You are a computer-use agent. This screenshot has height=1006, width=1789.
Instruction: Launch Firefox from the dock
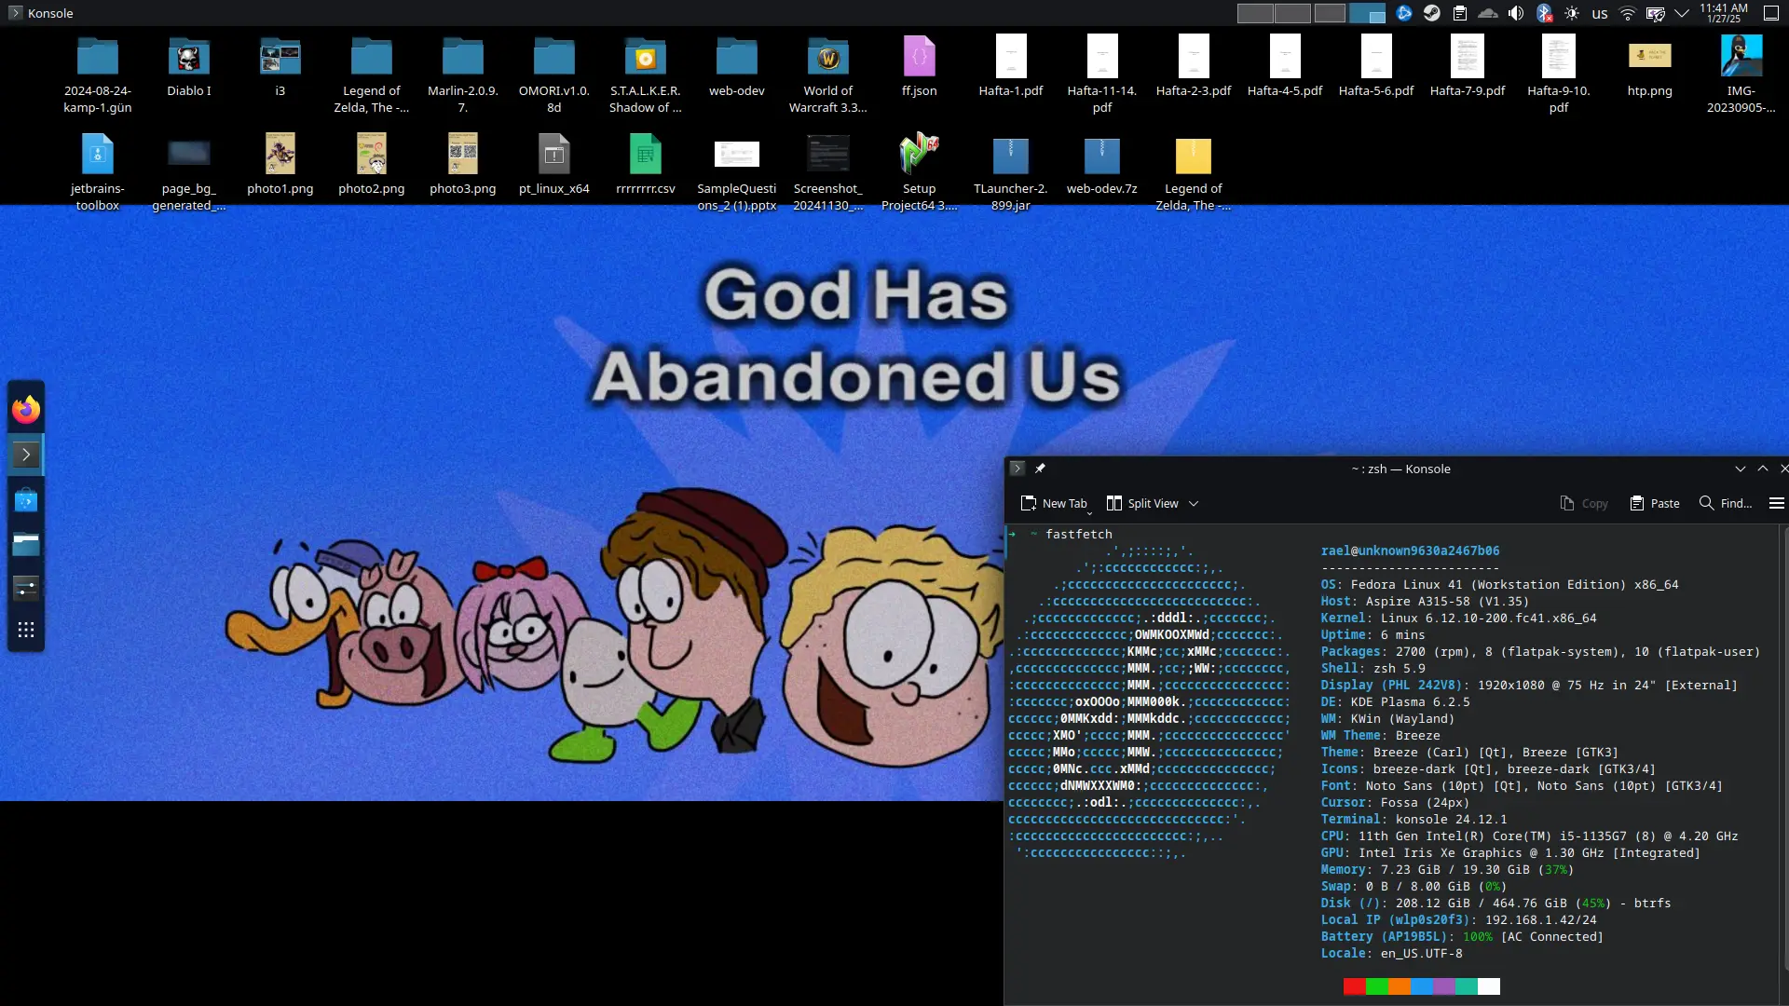(26, 409)
